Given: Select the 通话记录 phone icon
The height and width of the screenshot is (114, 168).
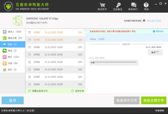Looking at the screenshot, I should coord(5,38).
